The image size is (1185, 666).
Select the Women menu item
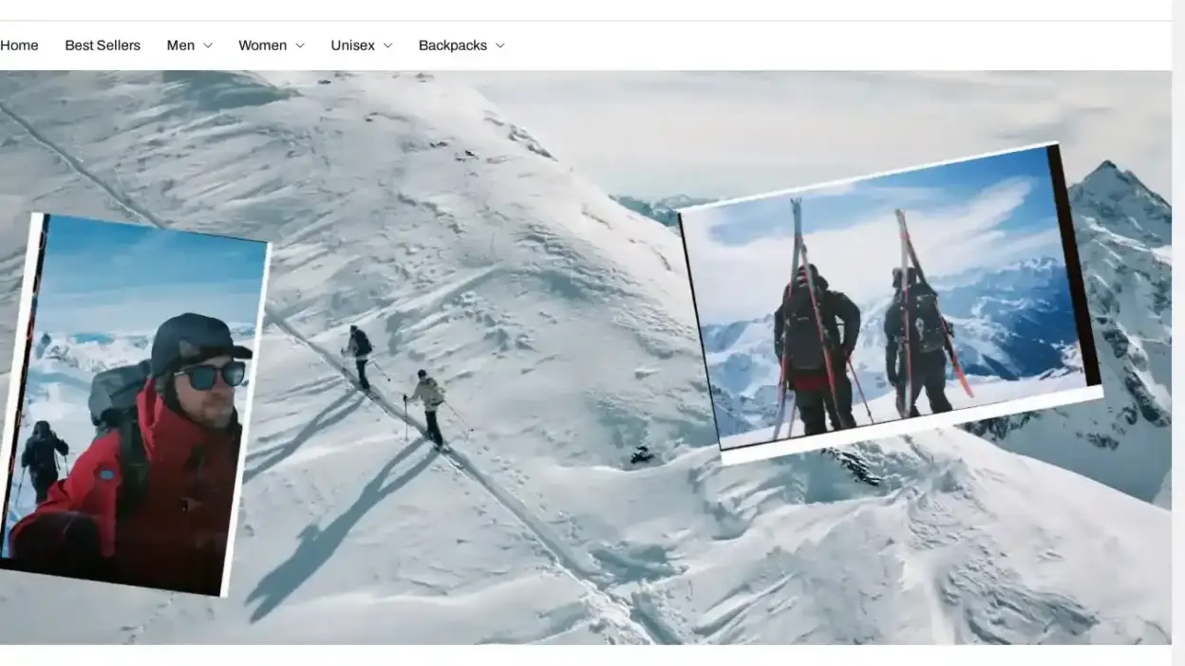[262, 46]
